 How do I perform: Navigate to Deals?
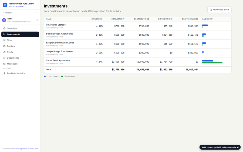click(x=20, y=52)
